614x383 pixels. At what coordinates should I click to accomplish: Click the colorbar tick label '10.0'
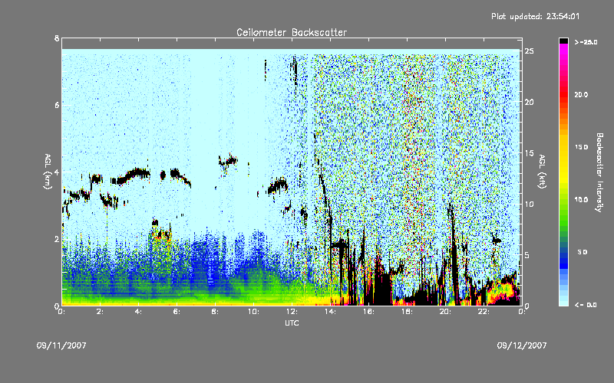[581, 199]
